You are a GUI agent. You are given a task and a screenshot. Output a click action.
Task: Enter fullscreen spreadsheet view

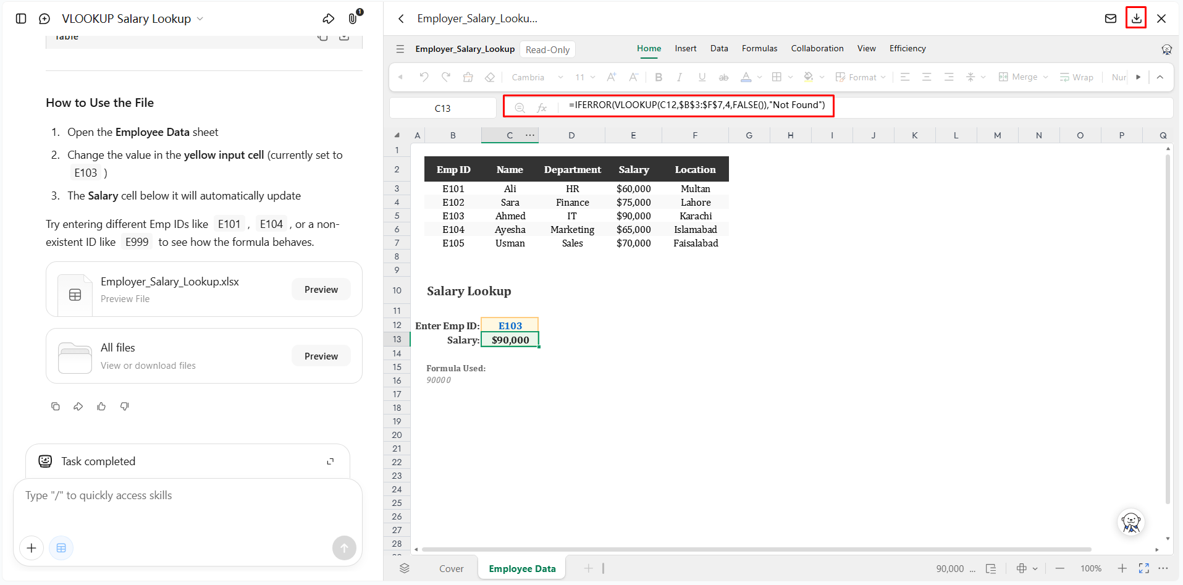(x=1144, y=568)
